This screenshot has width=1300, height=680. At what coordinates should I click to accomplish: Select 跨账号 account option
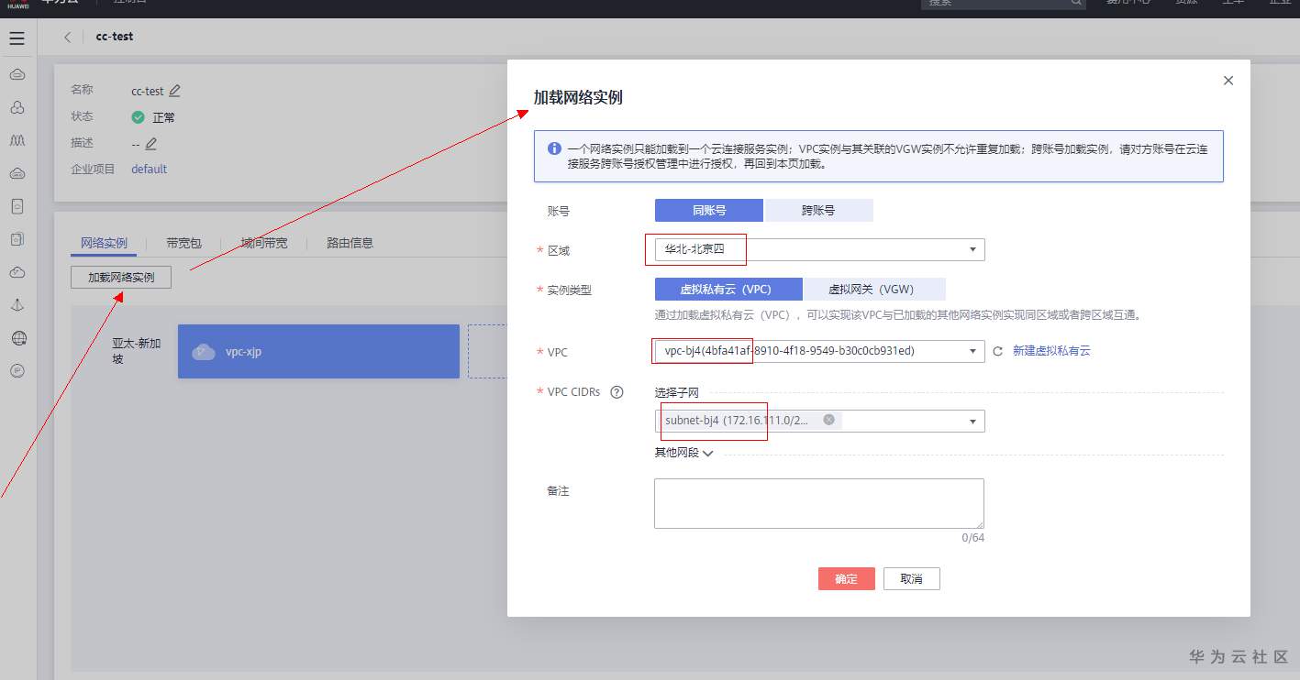tap(818, 210)
